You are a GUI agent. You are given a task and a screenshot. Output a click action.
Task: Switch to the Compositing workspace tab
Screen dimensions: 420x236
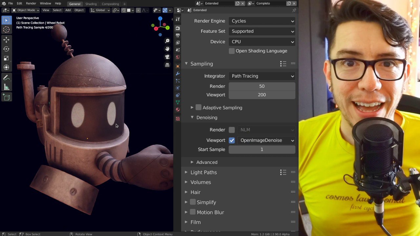click(110, 4)
